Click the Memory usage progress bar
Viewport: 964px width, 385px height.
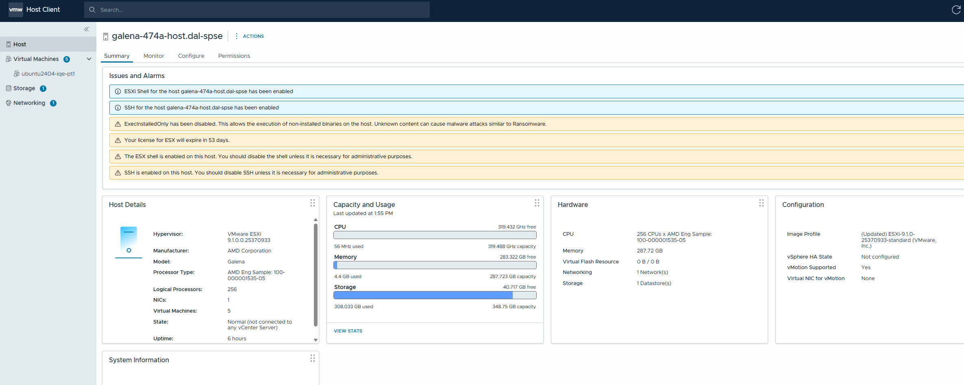click(435, 265)
